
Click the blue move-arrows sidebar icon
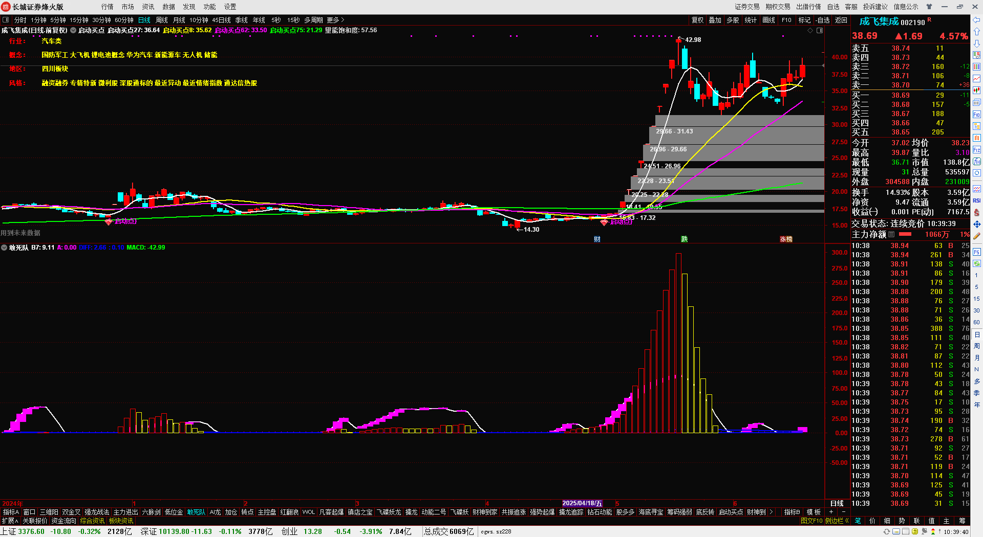[977, 224]
